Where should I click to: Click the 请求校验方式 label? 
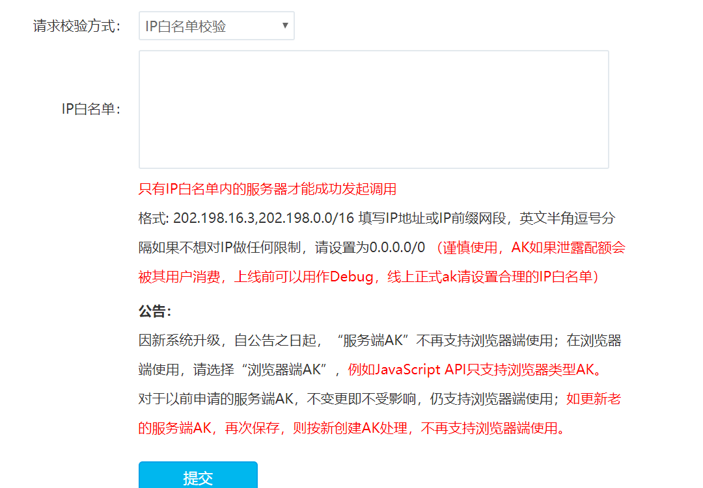[77, 26]
